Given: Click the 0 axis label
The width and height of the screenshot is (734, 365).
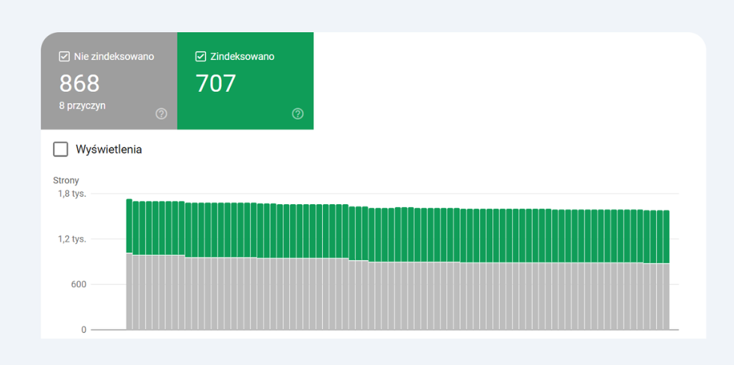Looking at the screenshot, I should [83, 329].
